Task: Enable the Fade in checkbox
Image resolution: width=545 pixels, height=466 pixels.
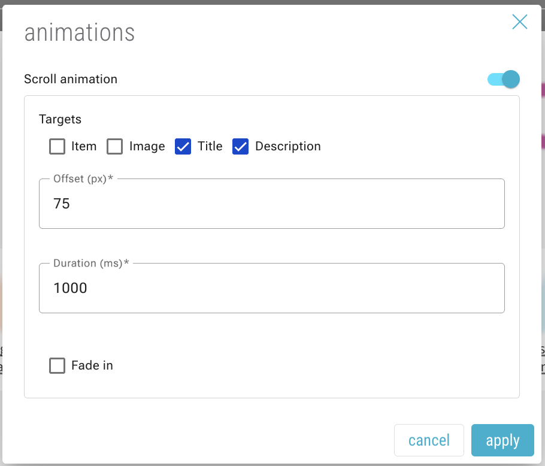Action: tap(57, 366)
